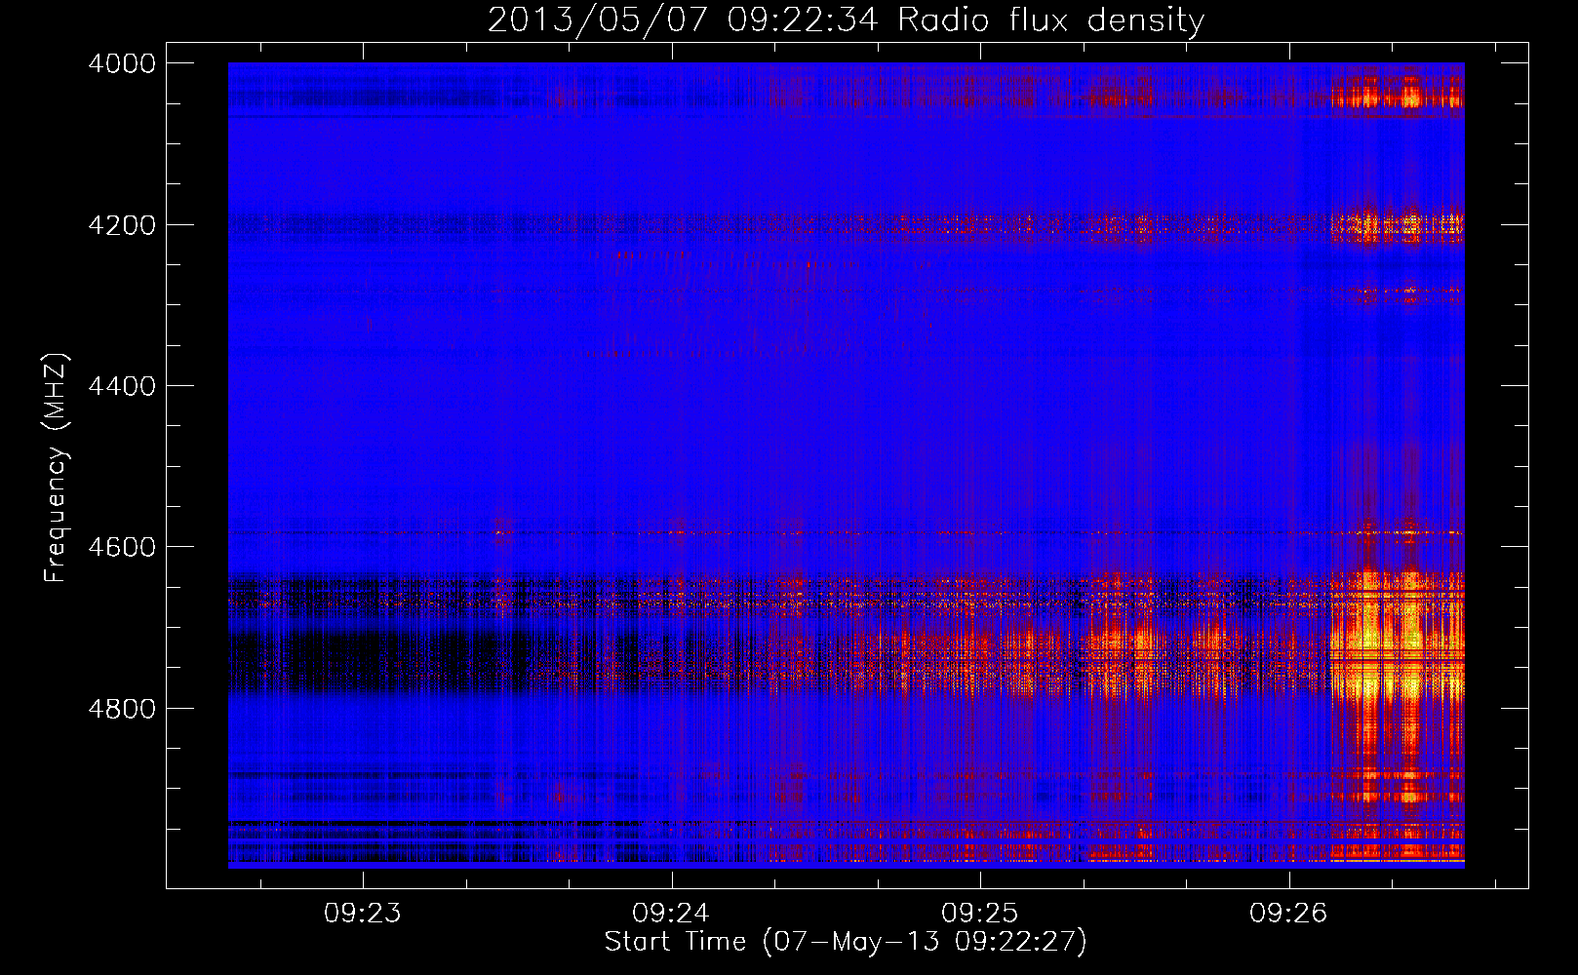Click the 09:24 time tick label
Viewport: 1578px width, 975px height.
point(671,914)
